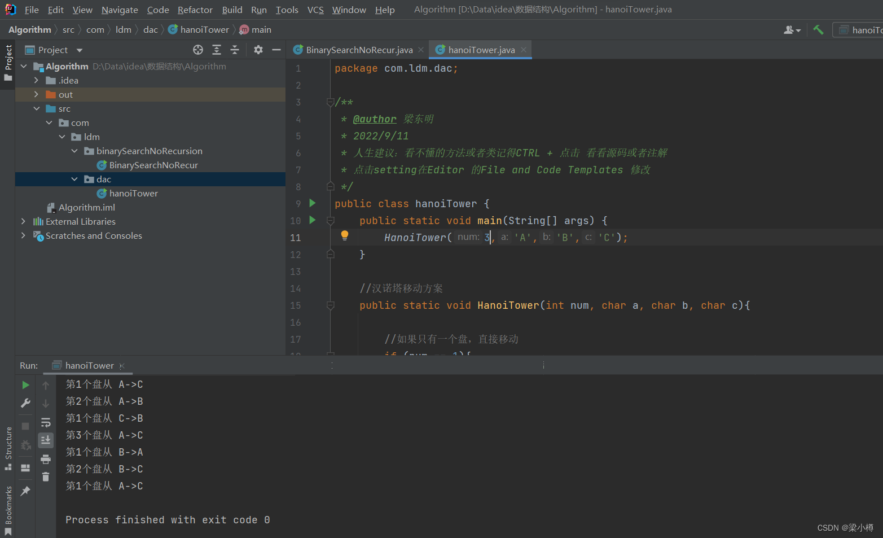
Task: Open the Navigate menu
Action: [120, 10]
